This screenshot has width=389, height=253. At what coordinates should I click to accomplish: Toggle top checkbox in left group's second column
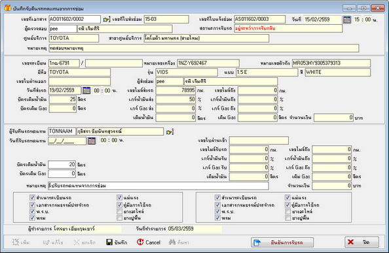pyautogui.click(x=119, y=197)
